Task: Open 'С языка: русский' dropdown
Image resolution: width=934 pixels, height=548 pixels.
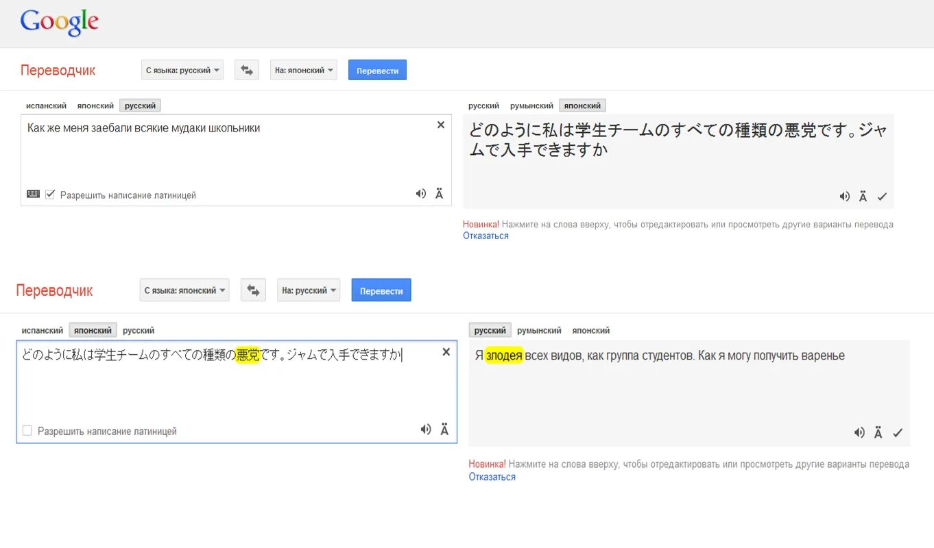Action: pos(182,70)
